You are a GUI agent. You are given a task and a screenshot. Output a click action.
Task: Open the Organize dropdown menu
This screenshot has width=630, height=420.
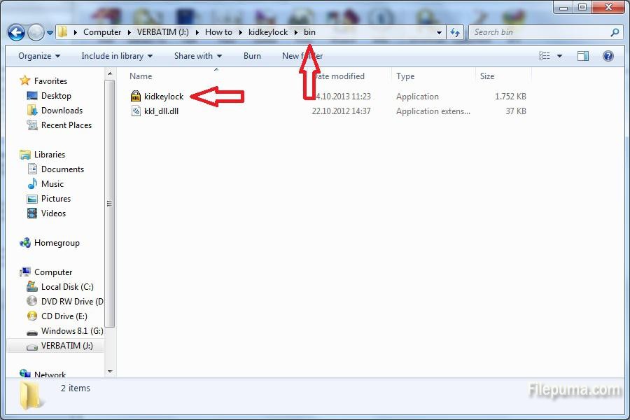(39, 56)
